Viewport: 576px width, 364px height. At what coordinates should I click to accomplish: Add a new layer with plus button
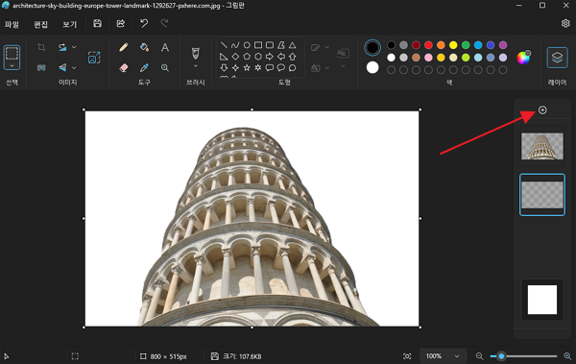click(542, 109)
